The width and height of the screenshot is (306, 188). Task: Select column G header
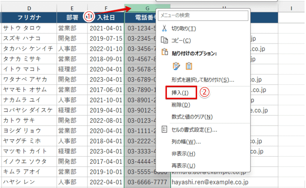(x=147, y=8)
